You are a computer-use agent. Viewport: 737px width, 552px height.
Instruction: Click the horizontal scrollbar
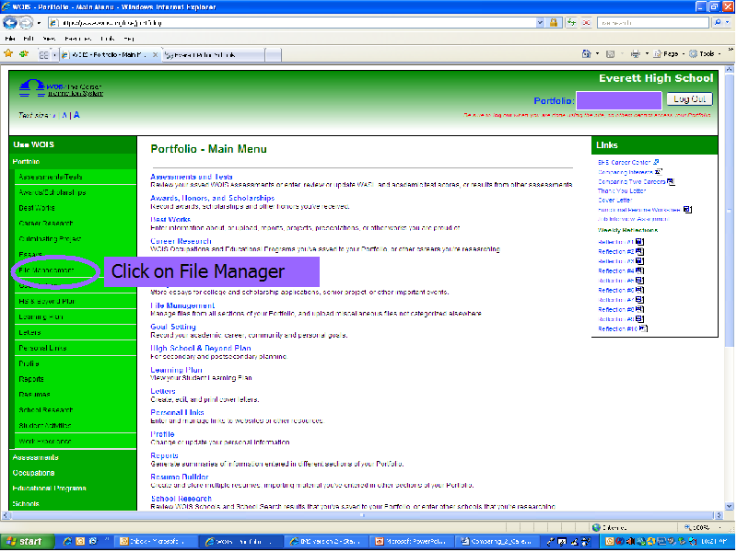(x=361, y=515)
